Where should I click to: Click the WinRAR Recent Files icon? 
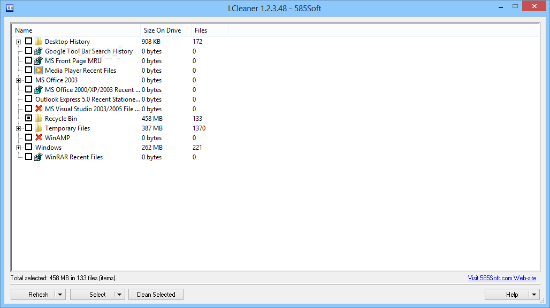[38, 157]
